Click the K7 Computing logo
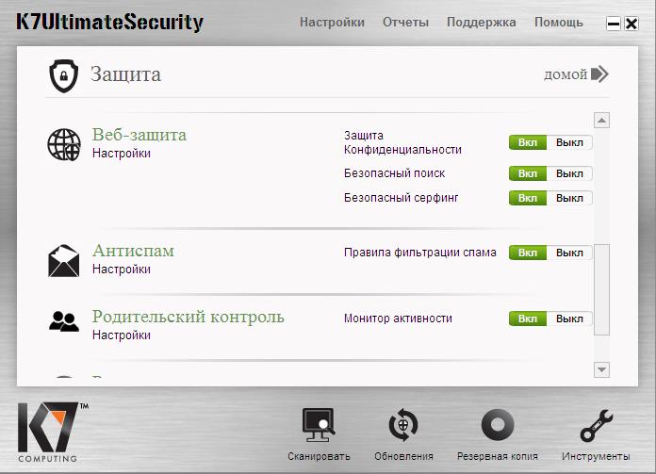 [52, 433]
